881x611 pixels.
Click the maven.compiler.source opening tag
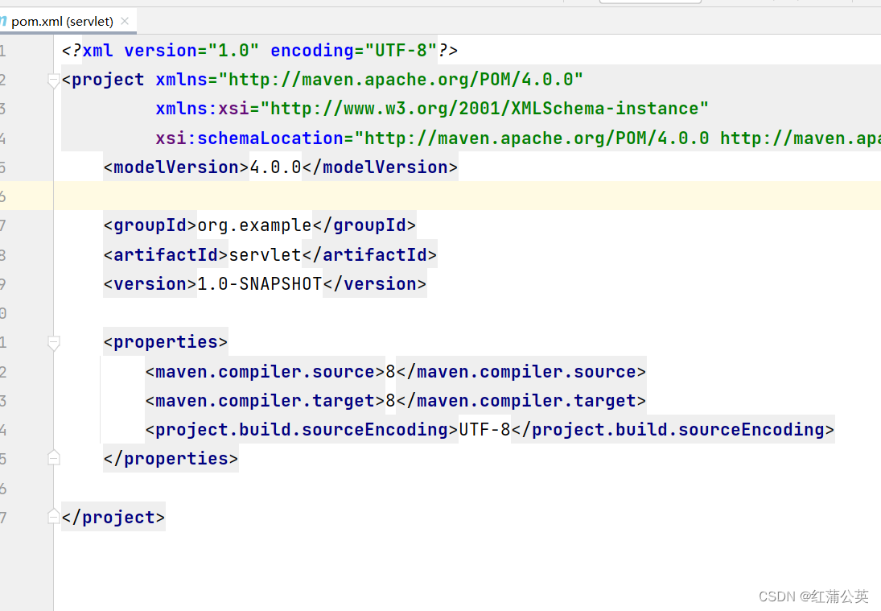266,372
